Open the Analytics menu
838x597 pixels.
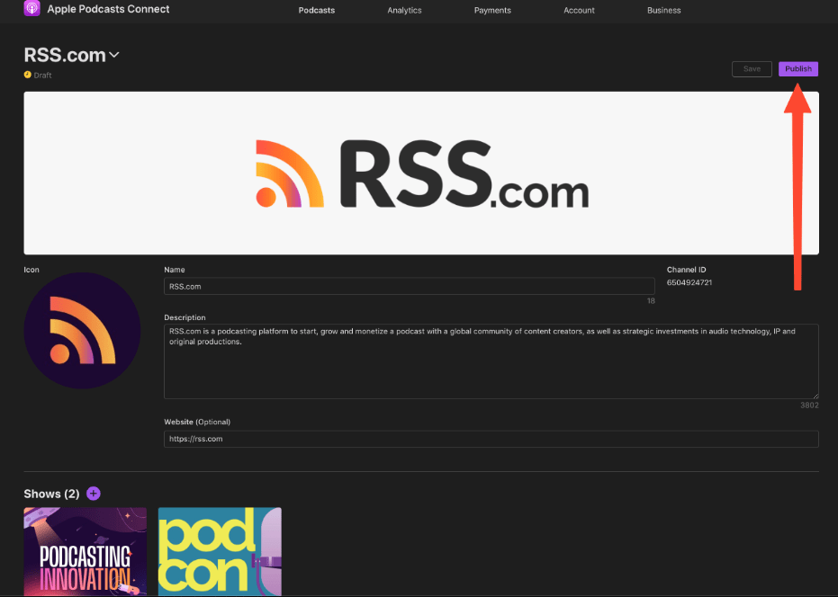pyautogui.click(x=404, y=10)
